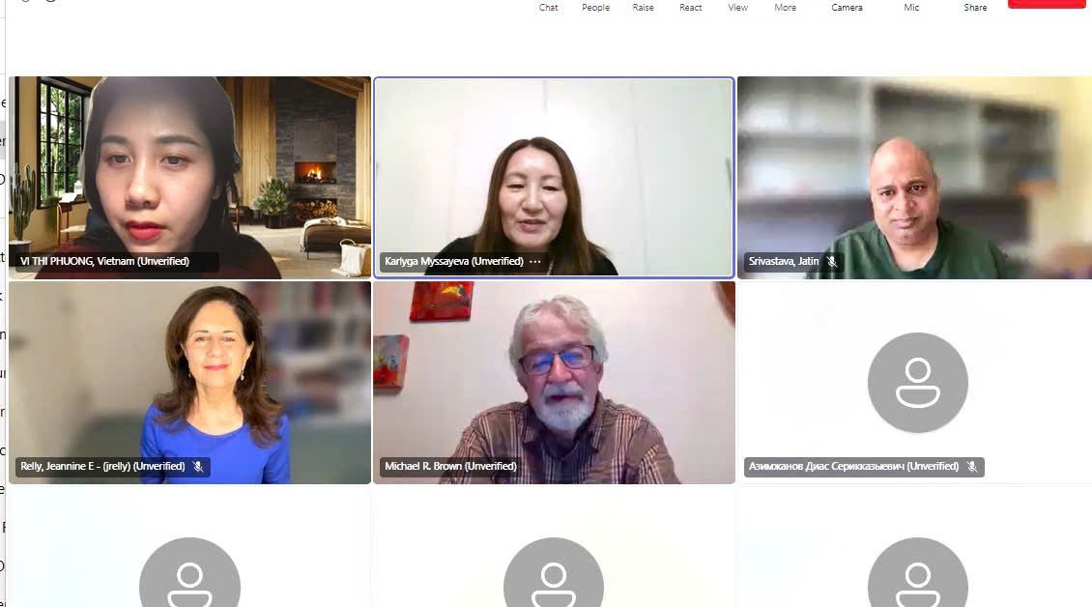
Task: Click the muted mic icon beside Srivastava, Jatin
Action: coord(831,261)
